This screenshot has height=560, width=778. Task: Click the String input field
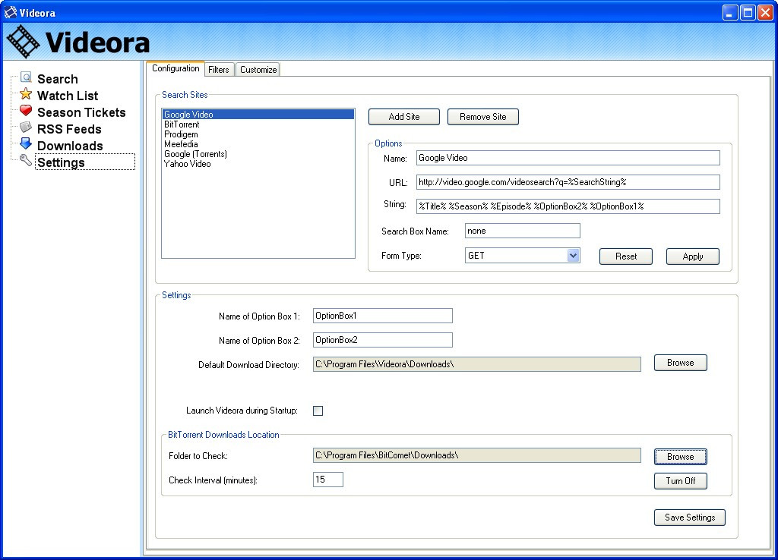pos(568,206)
